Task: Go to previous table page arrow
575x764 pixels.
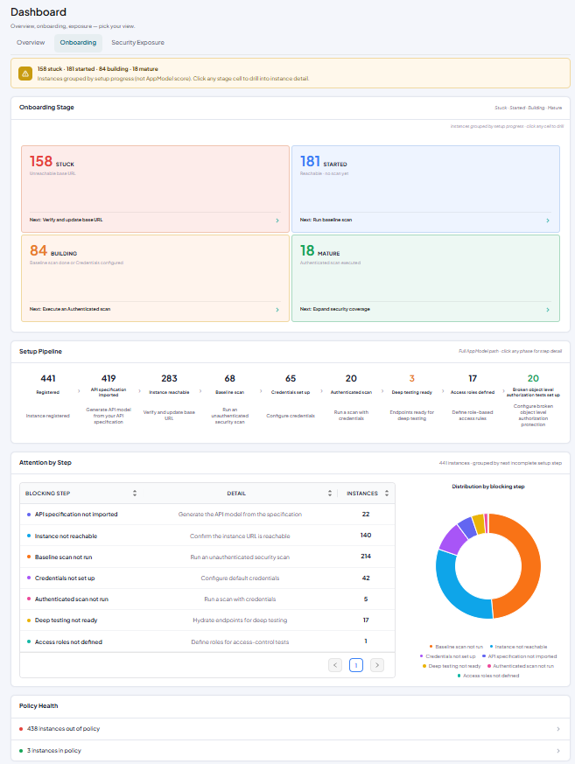Action: point(335,665)
